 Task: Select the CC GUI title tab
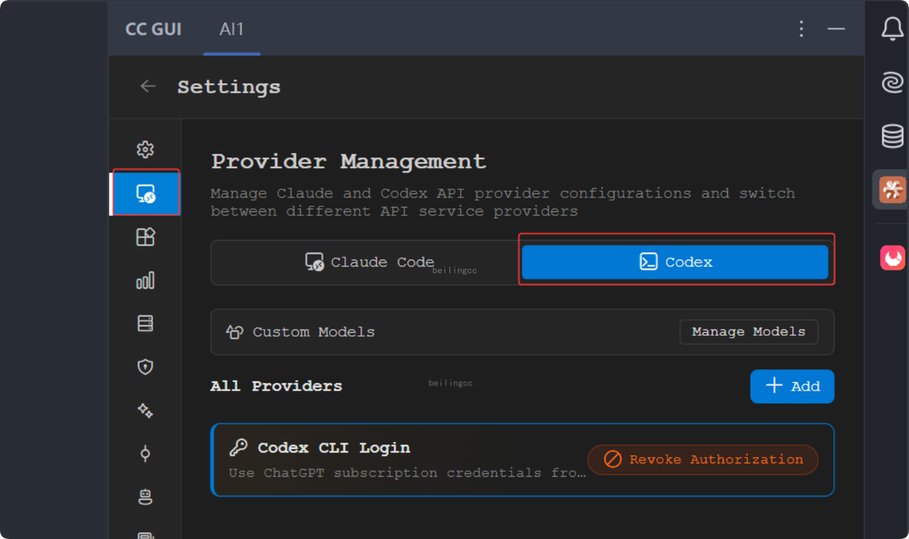(153, 29)
